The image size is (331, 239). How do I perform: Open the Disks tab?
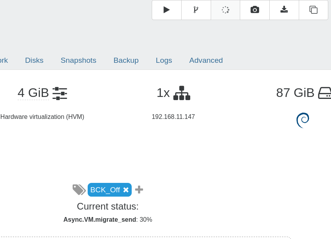pos(34,60)
